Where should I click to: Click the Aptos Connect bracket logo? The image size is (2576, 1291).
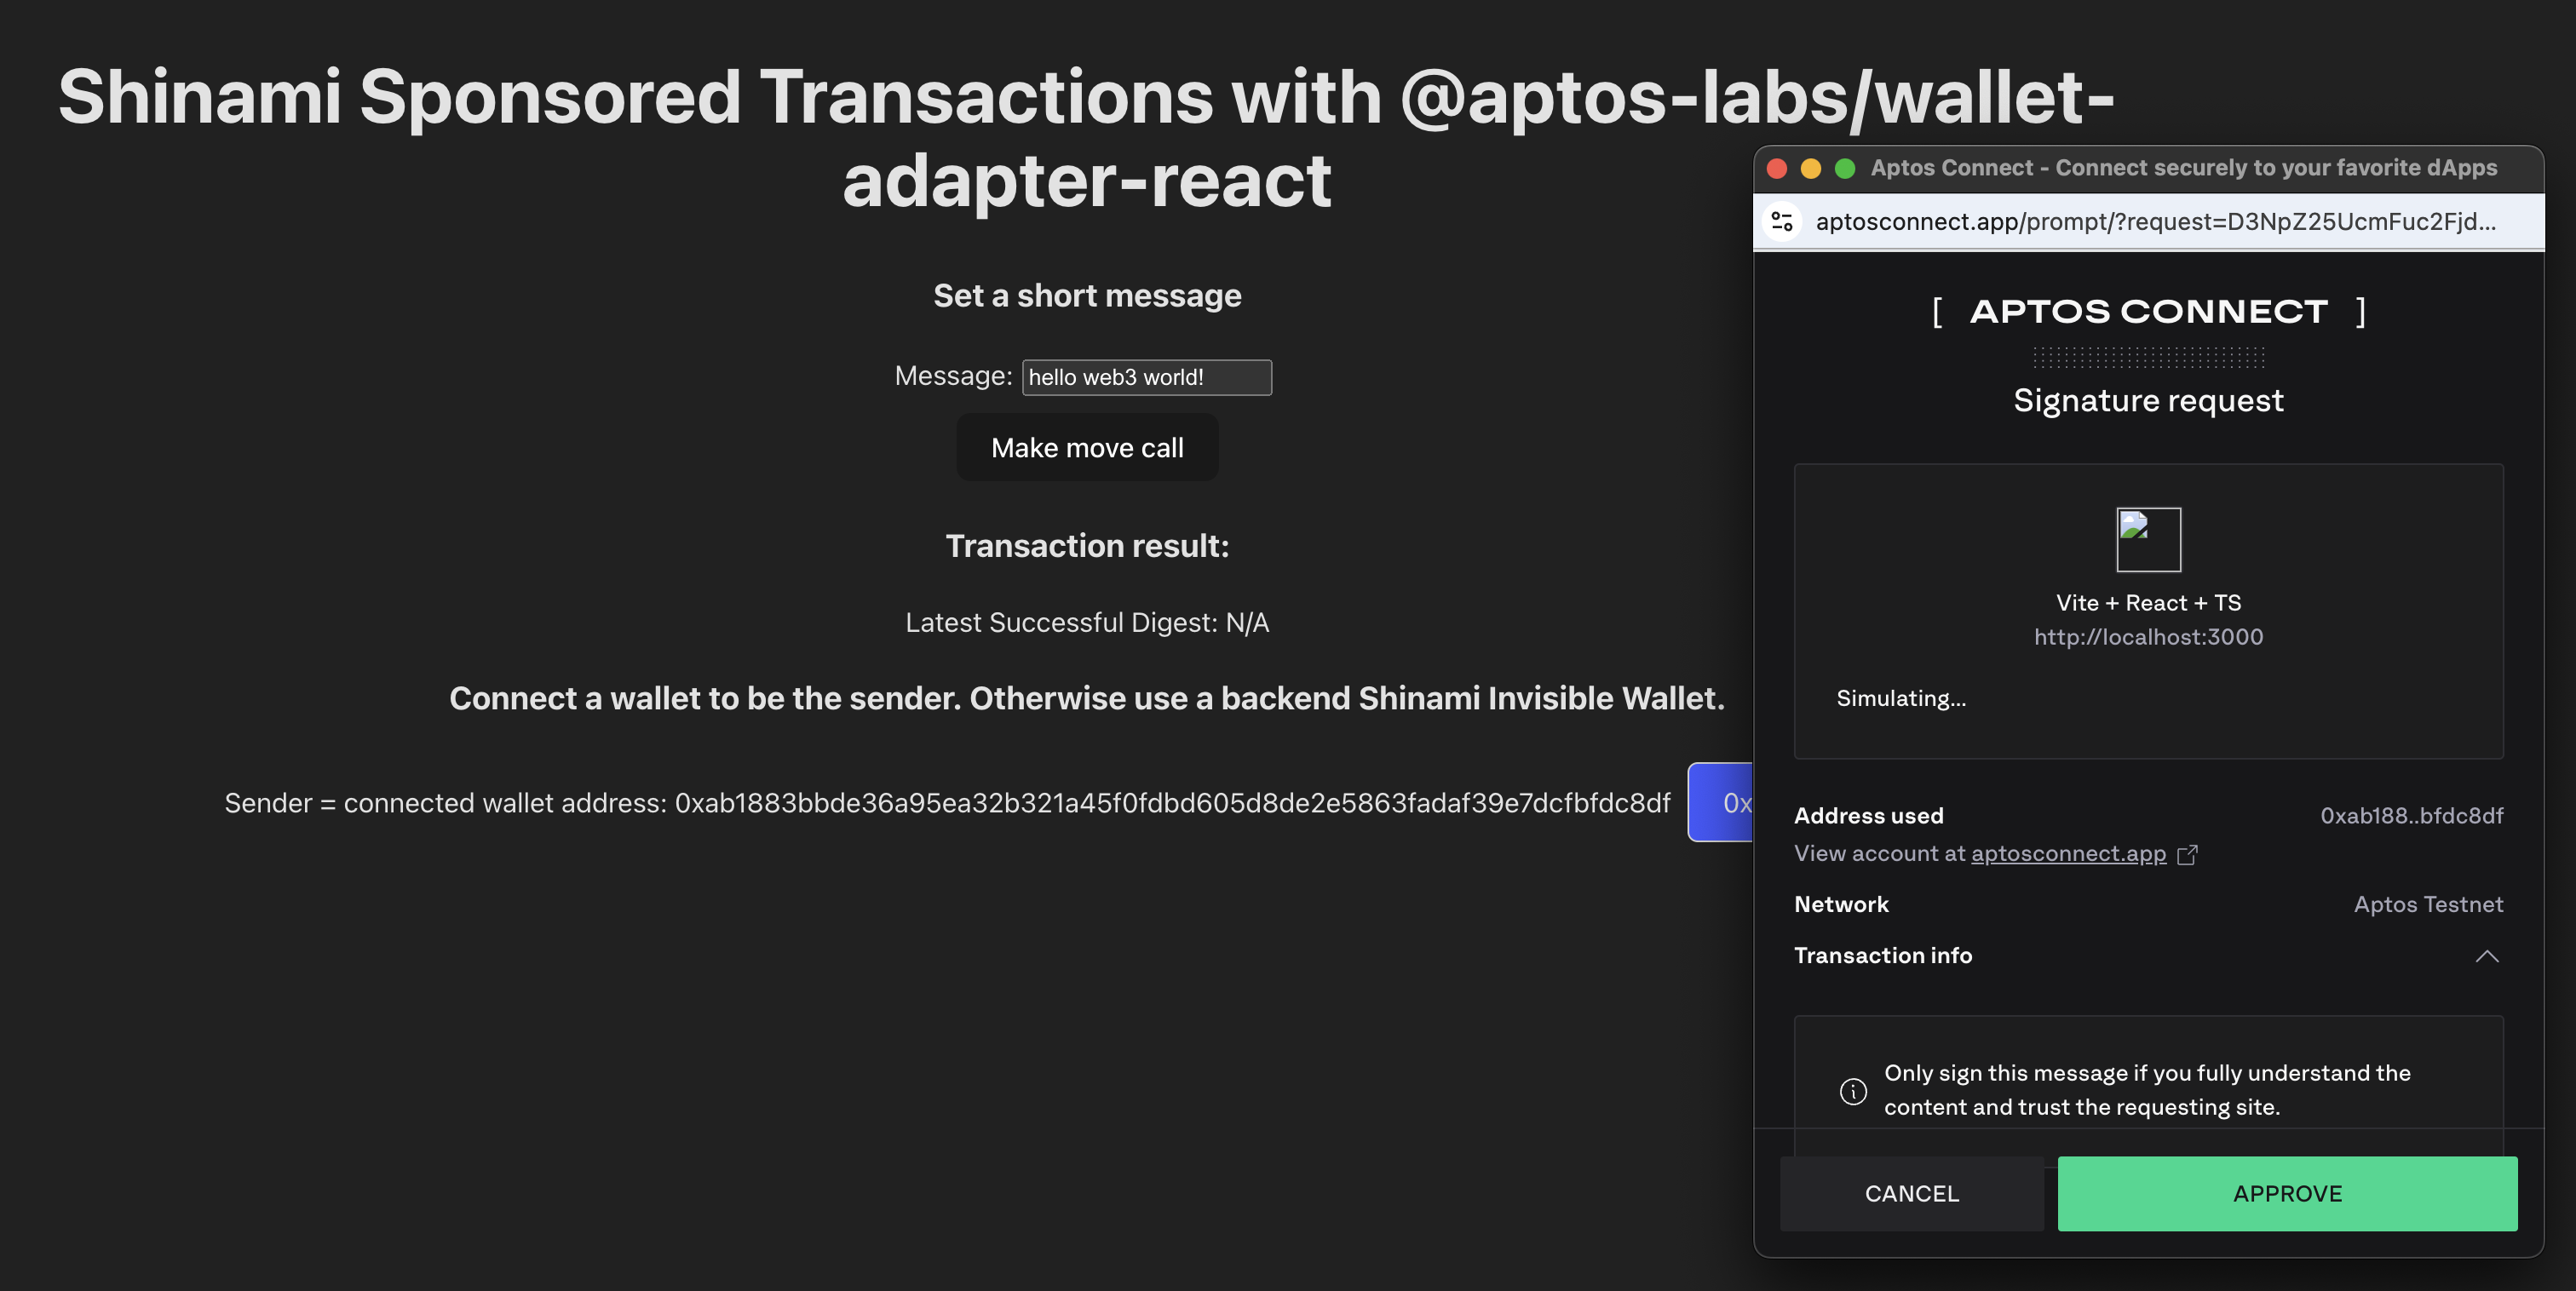[2148, 311]
